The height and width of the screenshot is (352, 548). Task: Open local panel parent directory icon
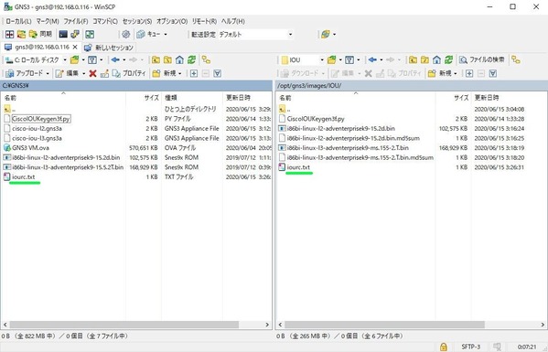point(156,60)
